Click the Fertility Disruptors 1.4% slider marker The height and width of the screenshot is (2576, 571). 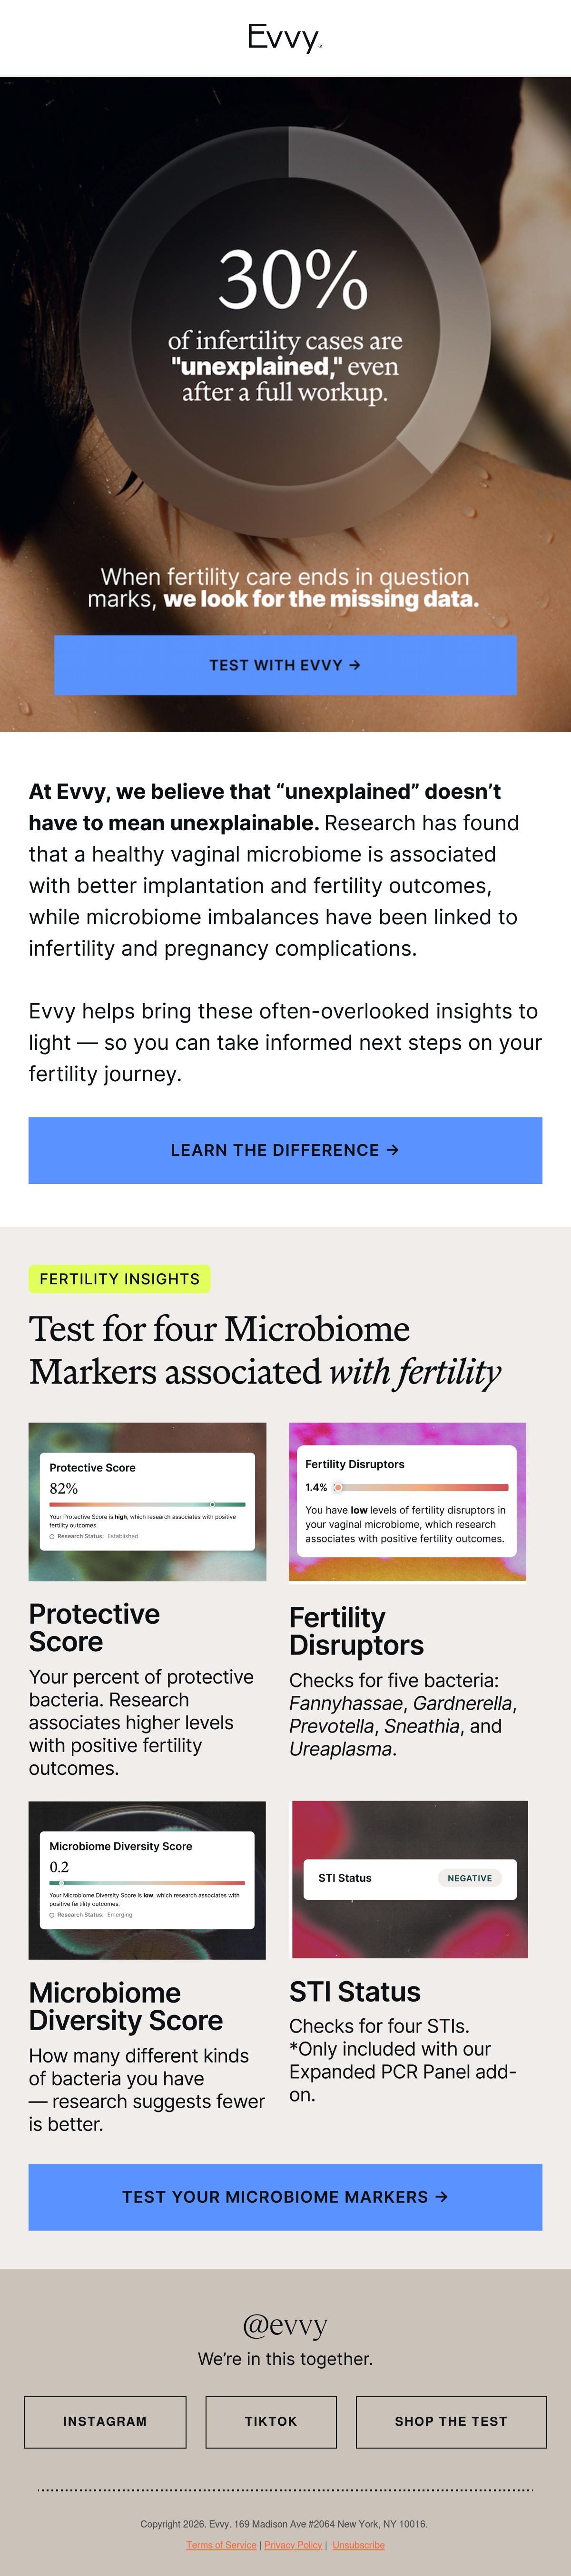point(338,1487)
